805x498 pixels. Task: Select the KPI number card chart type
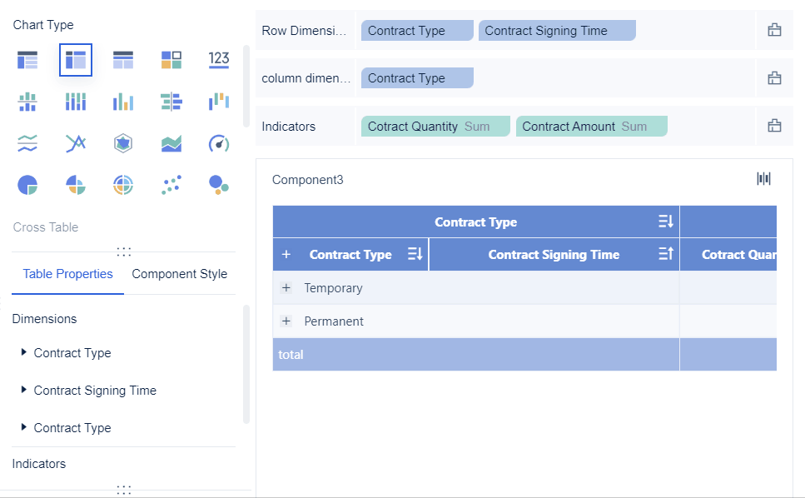click(219, 59)
